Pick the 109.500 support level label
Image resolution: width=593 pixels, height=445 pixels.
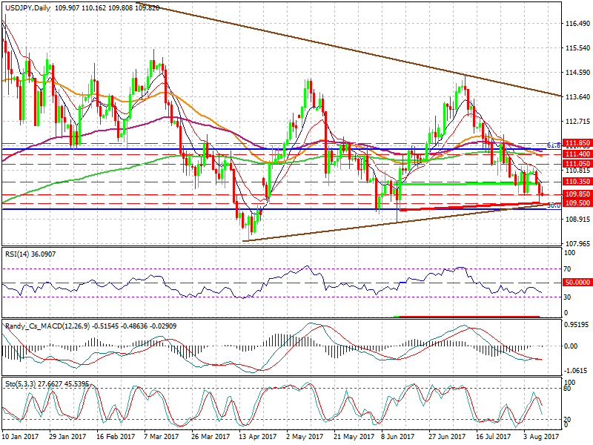point(576,203)
